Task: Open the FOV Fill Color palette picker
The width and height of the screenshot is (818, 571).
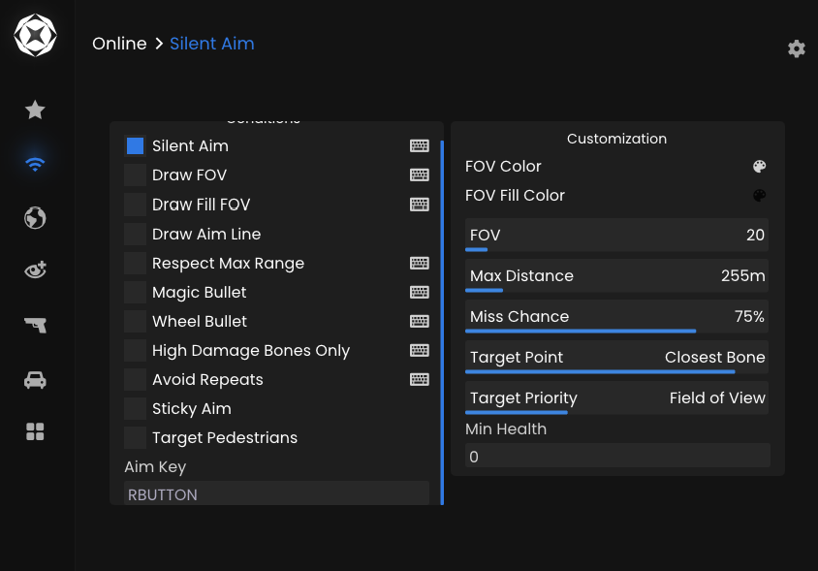Action: 759,195
